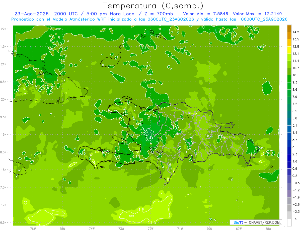Click the "69W" longitude label
301x232 pixels.
tap(239, 229)
